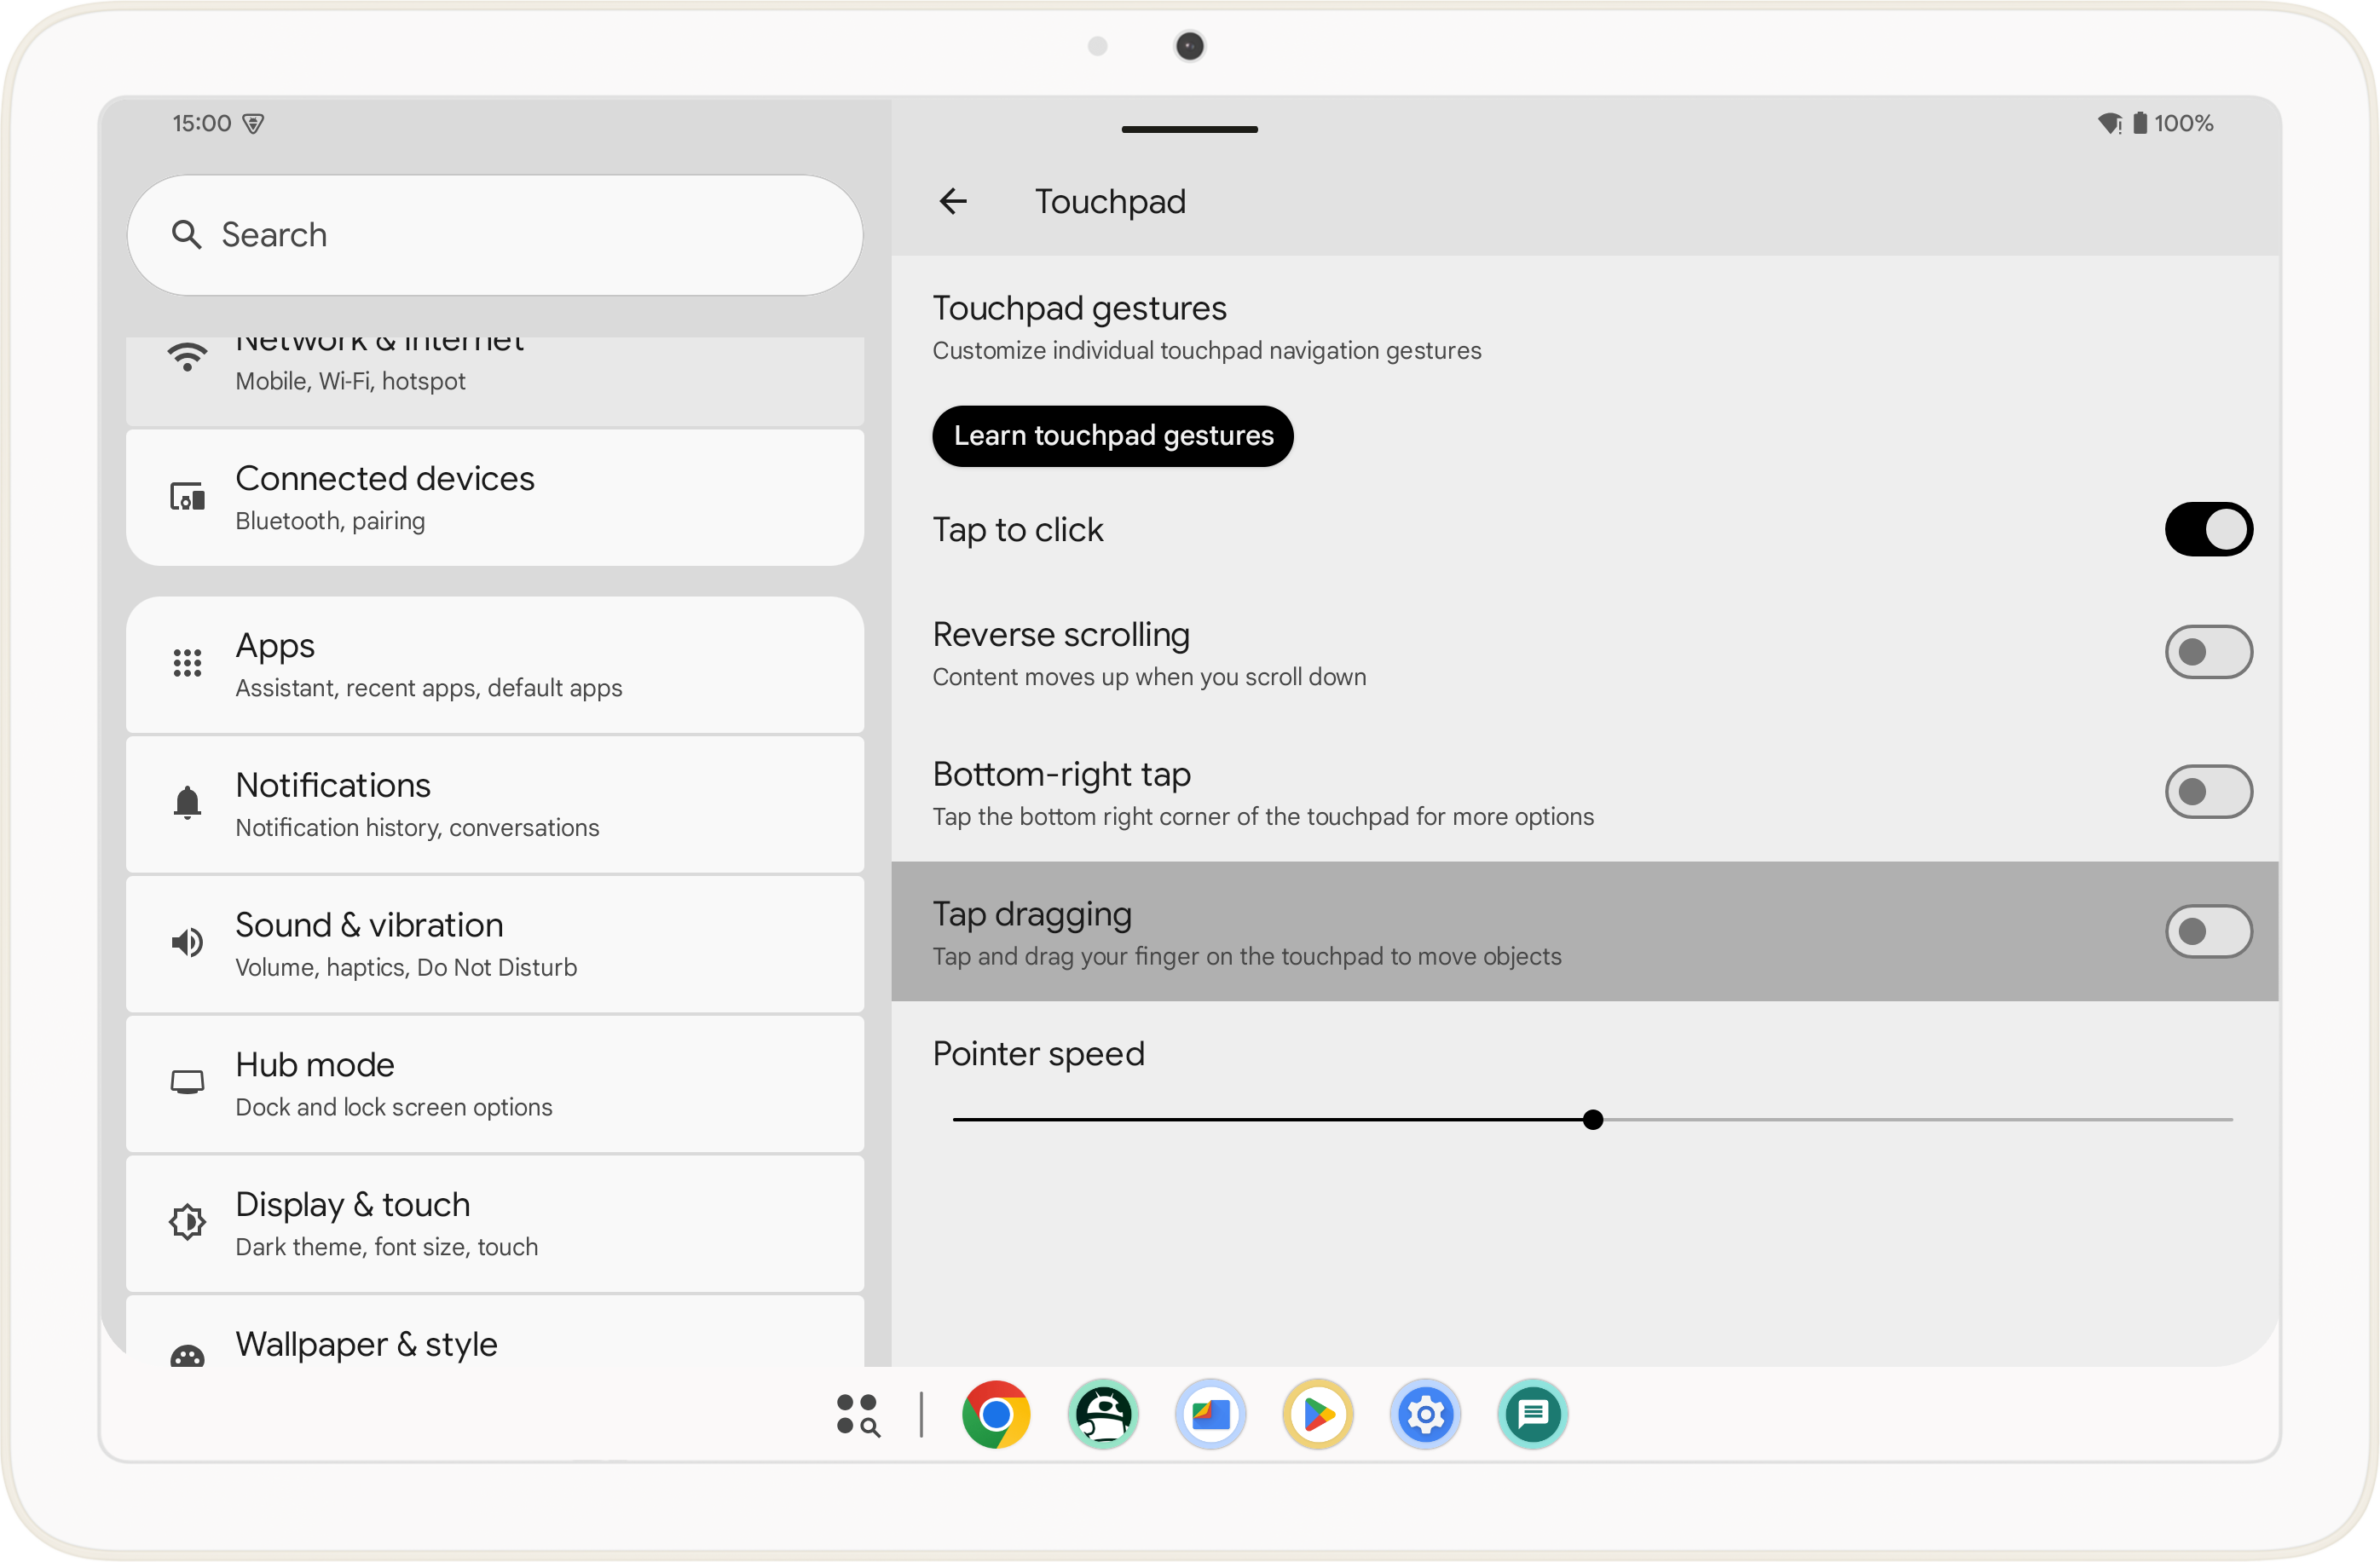The height and width of the screenshot is (1562, 2380).
Task: Click the Search settings input field
Action: point(497,233)
